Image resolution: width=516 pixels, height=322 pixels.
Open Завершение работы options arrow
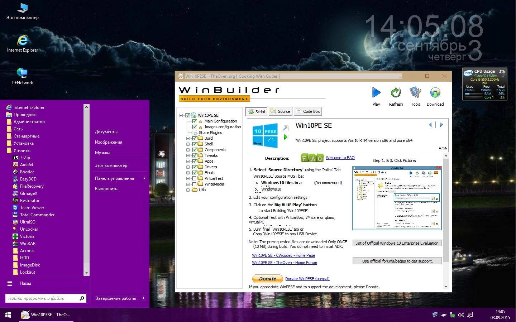[x=143, y=298]
